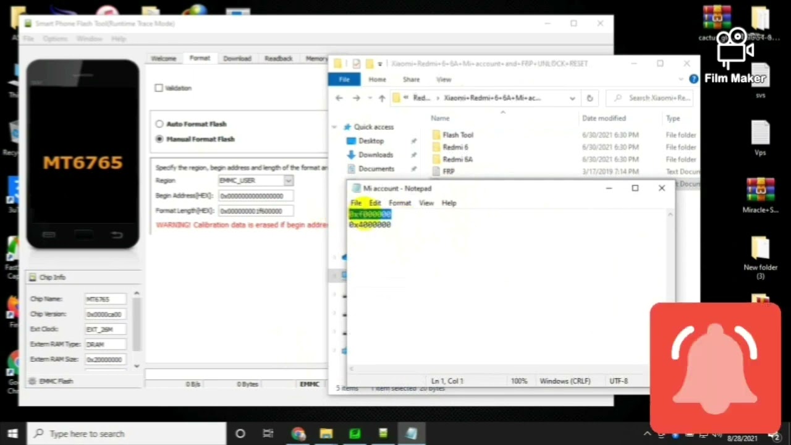Viewport: 791px width, 445px height.
Task: Open Notepad's File menu
Action: pyautogui.click(x=356, y=203)
